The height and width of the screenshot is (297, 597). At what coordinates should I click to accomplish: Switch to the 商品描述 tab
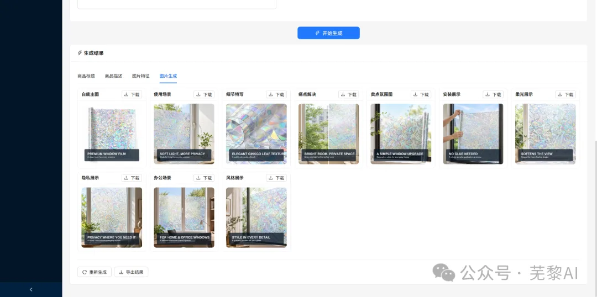coord(113,76)
